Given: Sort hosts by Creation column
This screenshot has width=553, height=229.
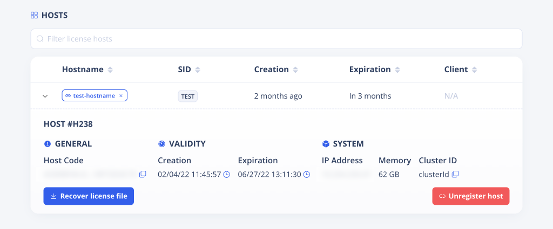Looking at the screenshot, I should coord(295,70).
